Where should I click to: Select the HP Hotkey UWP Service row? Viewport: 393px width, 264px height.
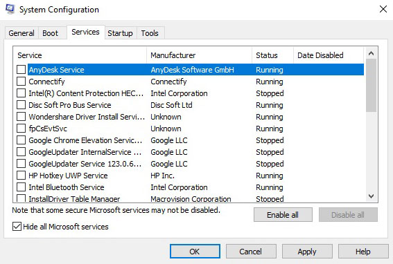(190, 176)
